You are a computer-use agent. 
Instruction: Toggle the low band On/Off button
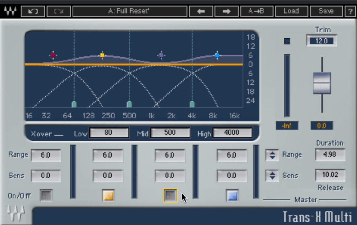(46, 195)
